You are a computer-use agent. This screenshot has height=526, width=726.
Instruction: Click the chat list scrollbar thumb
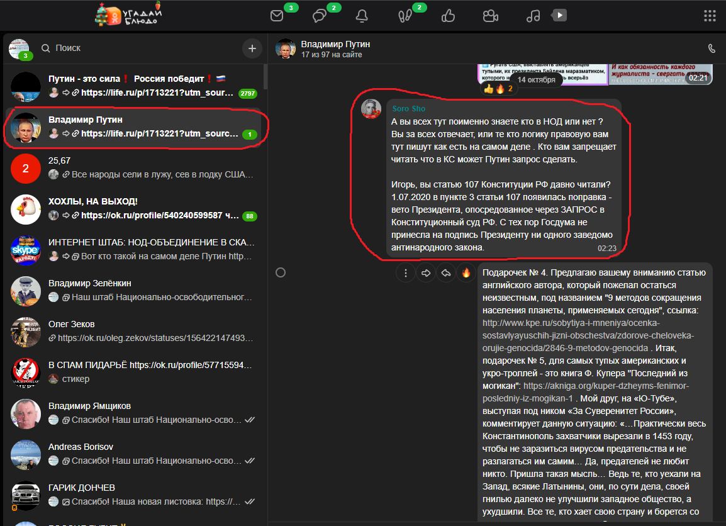coord(265,76)
